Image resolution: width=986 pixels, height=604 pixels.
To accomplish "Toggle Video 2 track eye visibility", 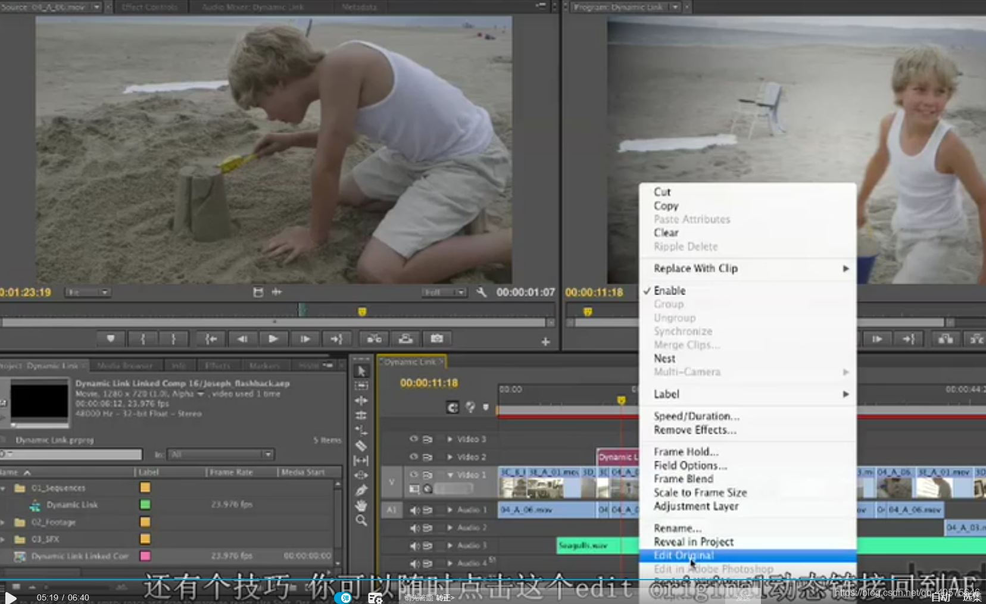I will [413, 456].
